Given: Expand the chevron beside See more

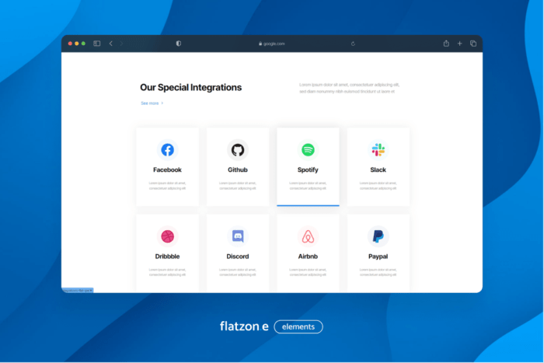Looking at the screenshot, I should pos(162,103).
